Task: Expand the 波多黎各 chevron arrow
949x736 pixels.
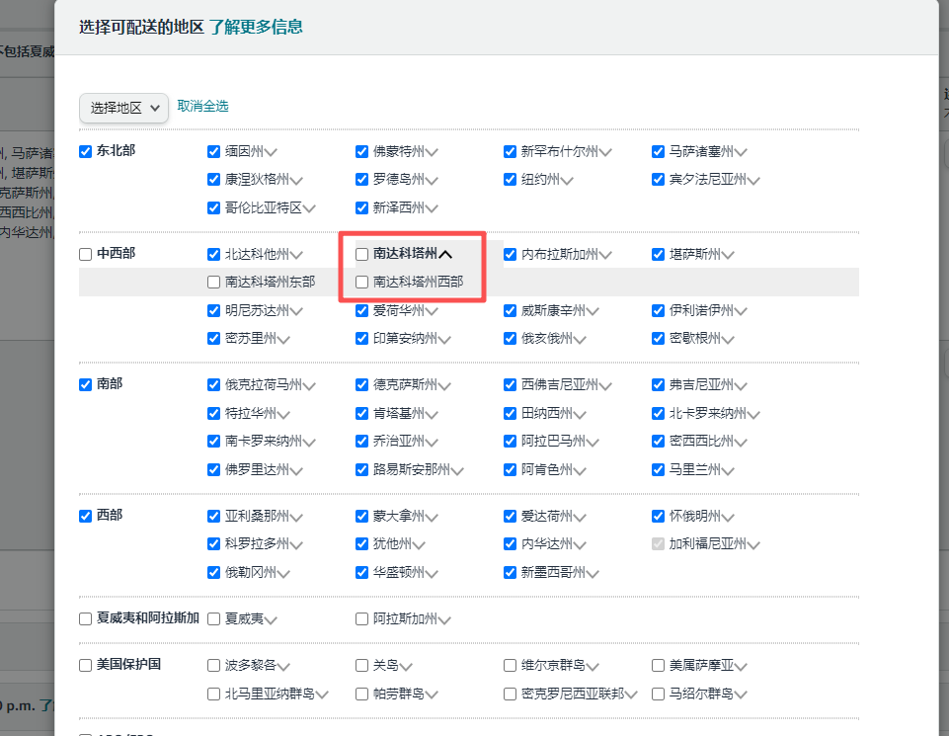Action: pos(283,667)
